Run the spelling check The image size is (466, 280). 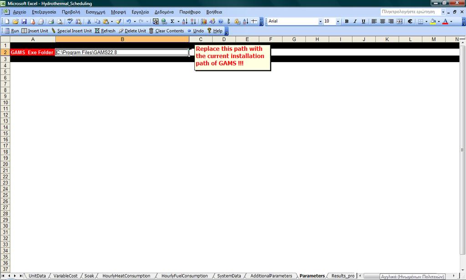click(70, 21)
